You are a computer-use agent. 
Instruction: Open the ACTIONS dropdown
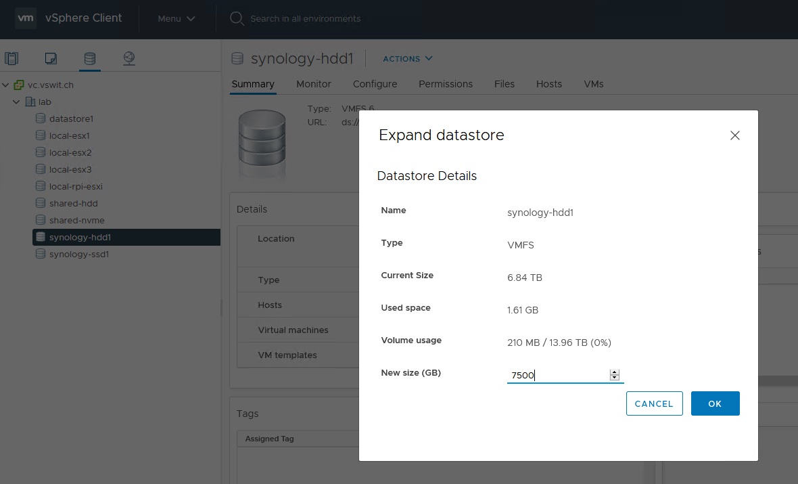[x=408, y=59]
